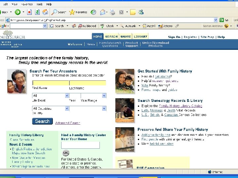Switch to the SHARE tab
238x178 pixels.
(126, 37)
